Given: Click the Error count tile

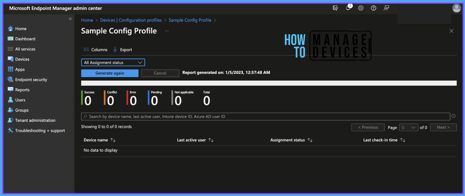Looking at the screenshot, I should pos(132,98).
